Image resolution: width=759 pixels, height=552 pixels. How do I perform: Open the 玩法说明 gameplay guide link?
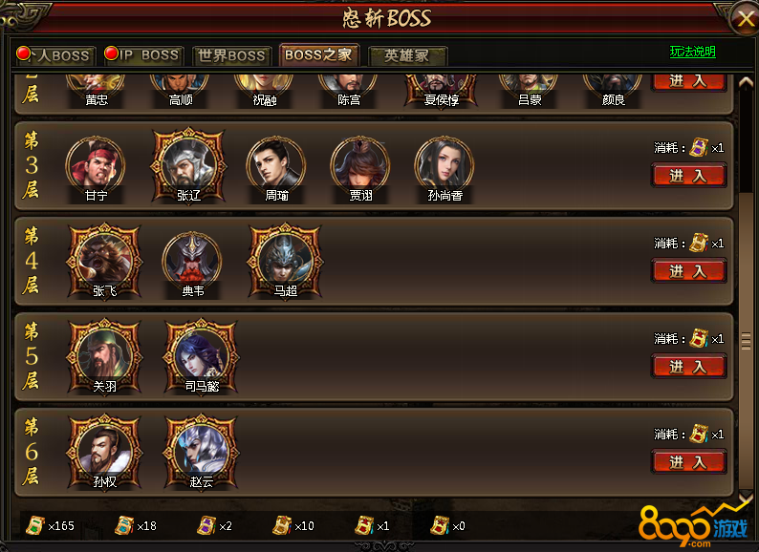pos(692,52)
